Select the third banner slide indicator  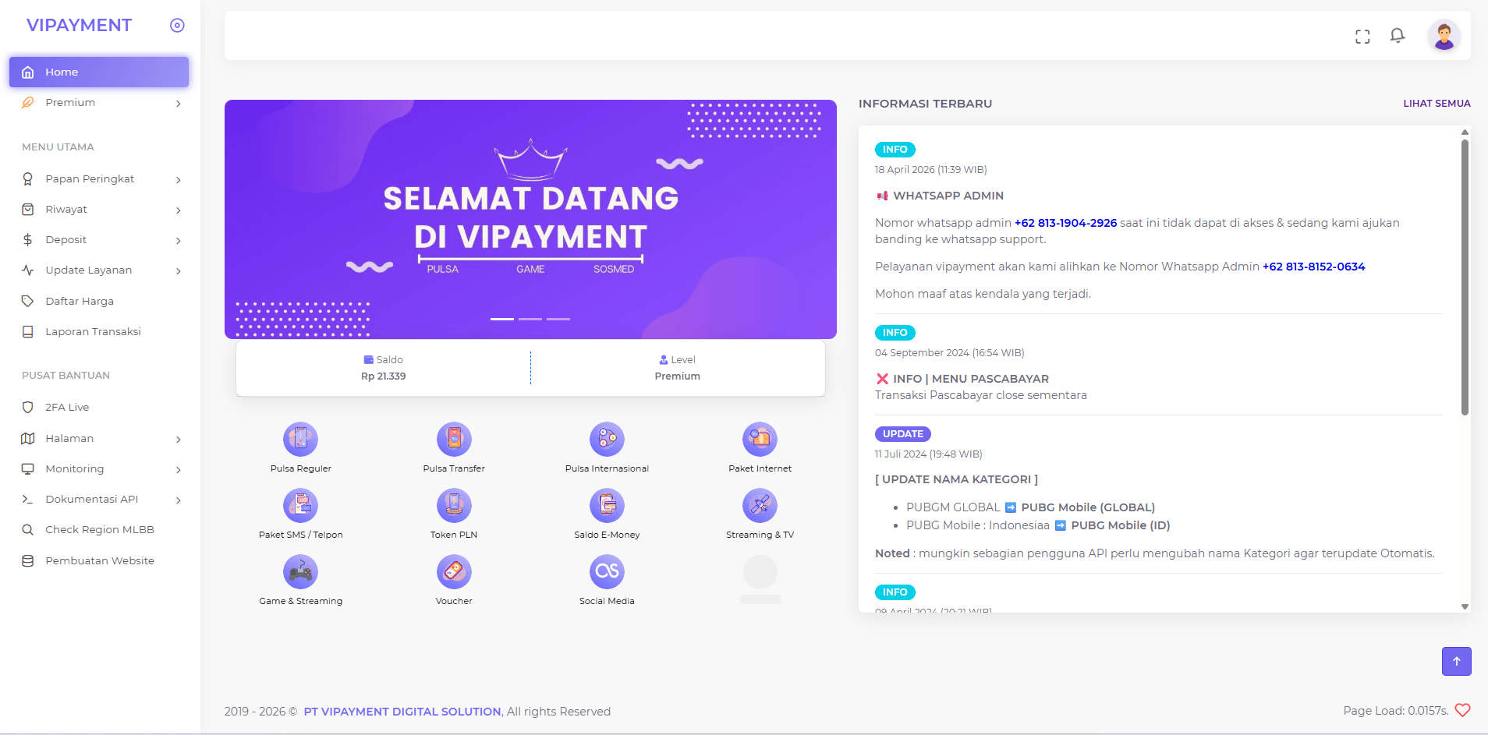point(558,319)
